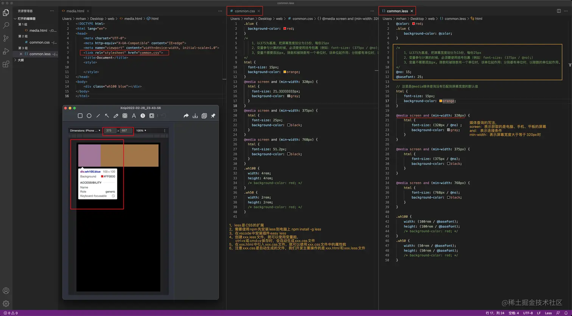Close the media.html tab
The height and width of the screenshot is (316, 572).
coord(88,11)
